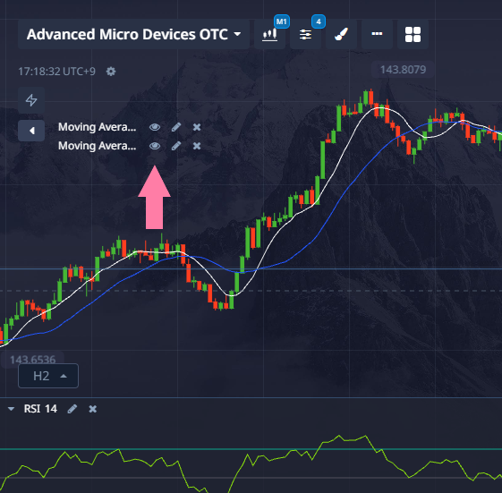The width and height of the screenshot is (502, 493).
Task: Hide the second Moving Average indicator
Action: 155,147
